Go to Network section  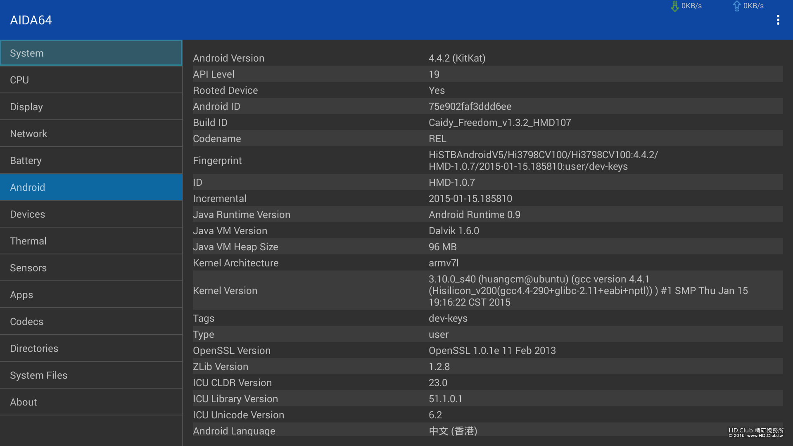click(91, 133)
